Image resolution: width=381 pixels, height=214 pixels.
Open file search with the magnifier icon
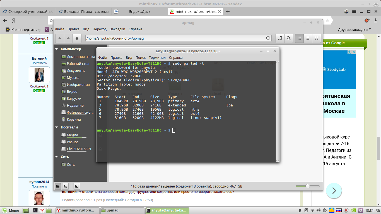[289, 38]
